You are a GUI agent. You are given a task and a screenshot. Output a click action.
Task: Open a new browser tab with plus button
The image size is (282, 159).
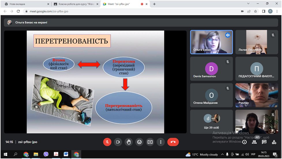coord(154,4)
